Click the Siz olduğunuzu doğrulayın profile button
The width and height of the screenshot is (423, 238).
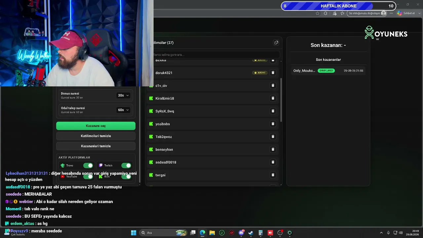point(367,13)
